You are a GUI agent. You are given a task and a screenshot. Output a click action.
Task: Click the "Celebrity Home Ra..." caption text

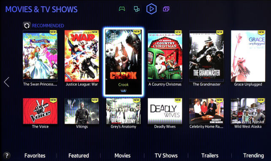click(x=206, y=126)
